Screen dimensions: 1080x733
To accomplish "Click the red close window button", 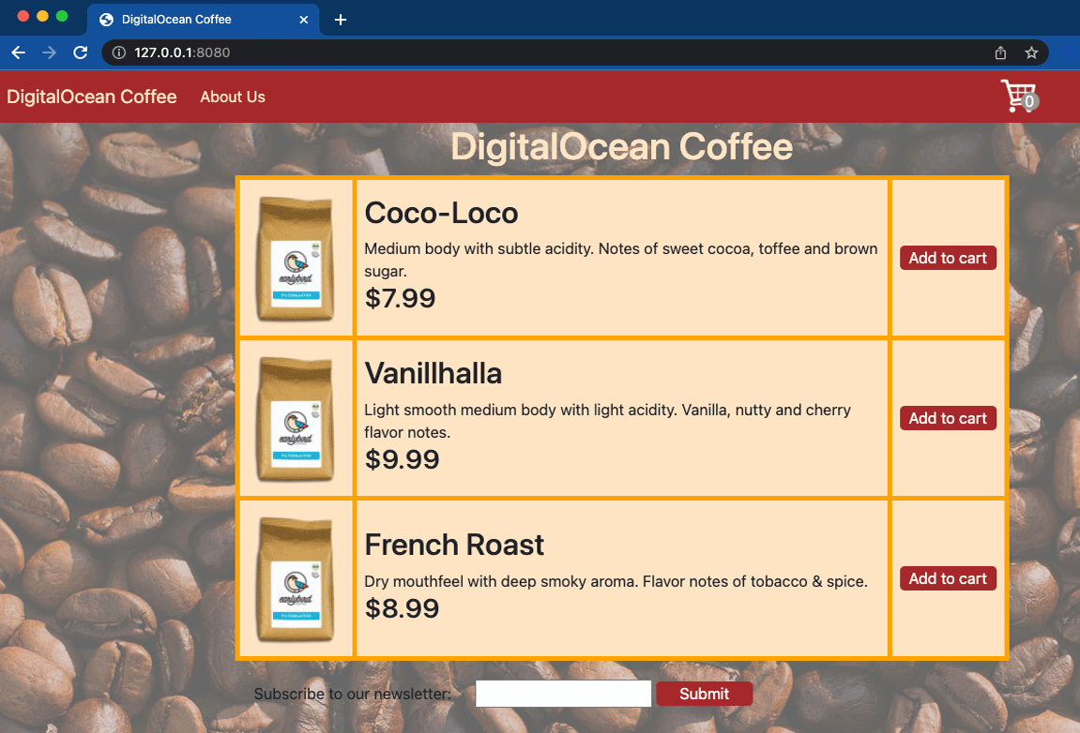I will [23, 17].
